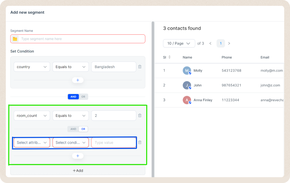Screen dimensions: 290x183
Task: Click the vertical scrollbar of the conditions panel
Action: point(153,99)
